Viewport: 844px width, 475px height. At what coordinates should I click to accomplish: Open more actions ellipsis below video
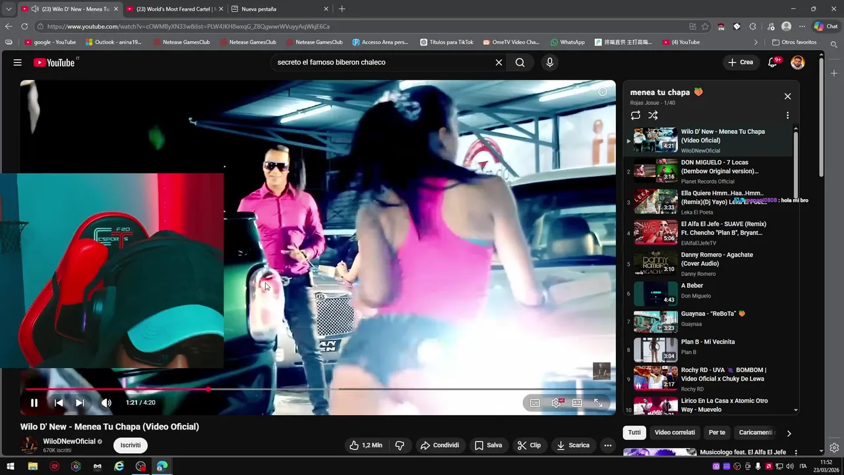point(608,445)
